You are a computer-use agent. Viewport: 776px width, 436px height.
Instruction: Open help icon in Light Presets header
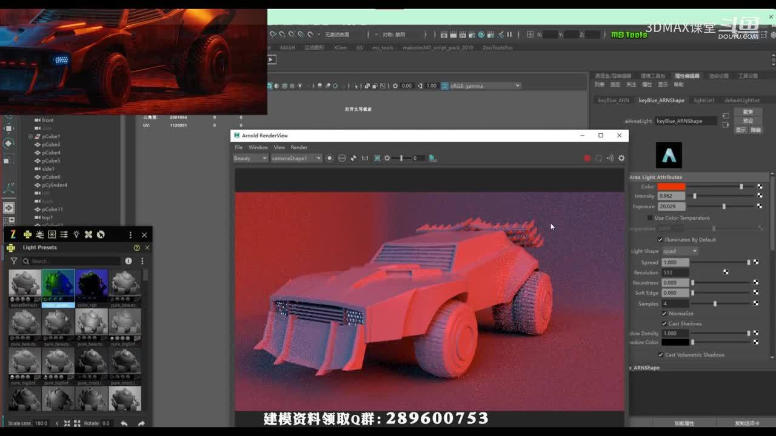(136, 248)
